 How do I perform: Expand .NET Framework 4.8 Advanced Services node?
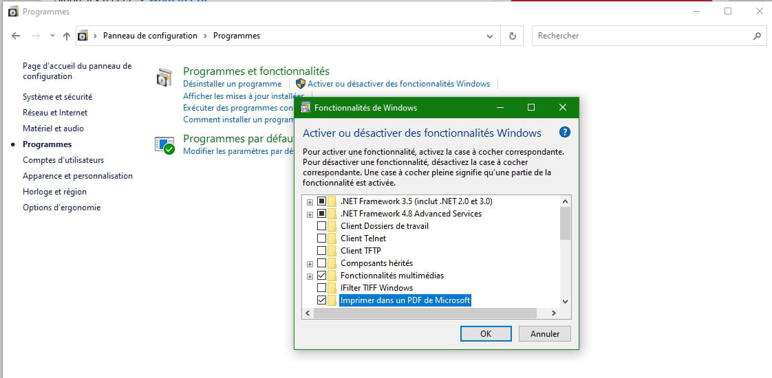click(x=310, y=214)
